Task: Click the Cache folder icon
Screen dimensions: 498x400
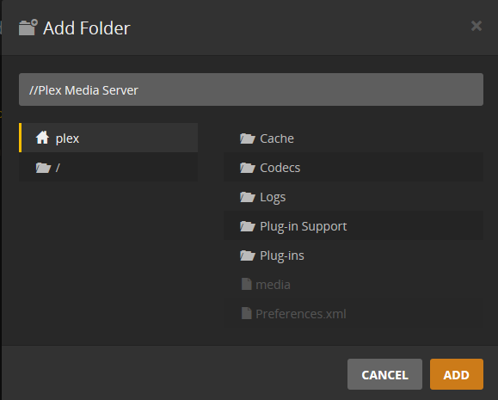Action: coord(248,138)
